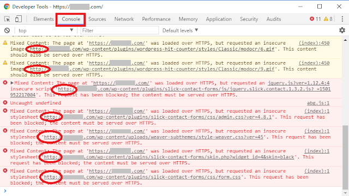This screenshot has height=196, width=349.
Task: Follow the css/admin.css?ver=4.8.1 URL
Action: [x=158, y=117]
